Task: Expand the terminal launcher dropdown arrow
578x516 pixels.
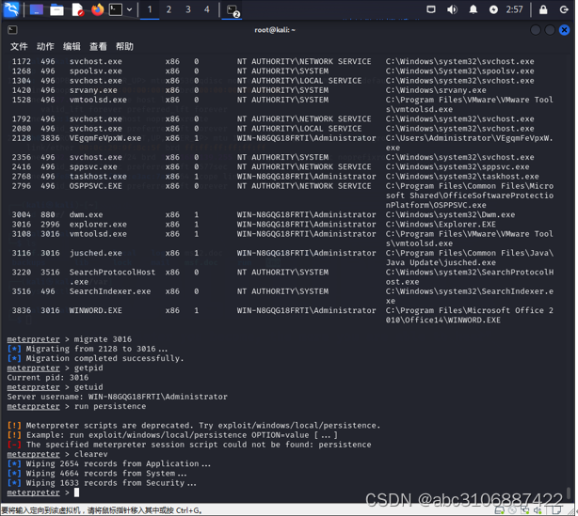Action: pyautogui.click(x=129, y=9)
